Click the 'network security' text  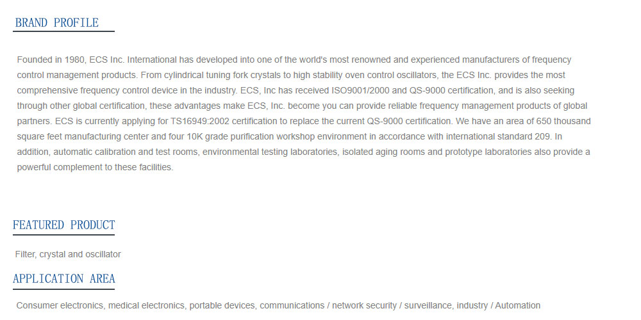click(364, 305)
